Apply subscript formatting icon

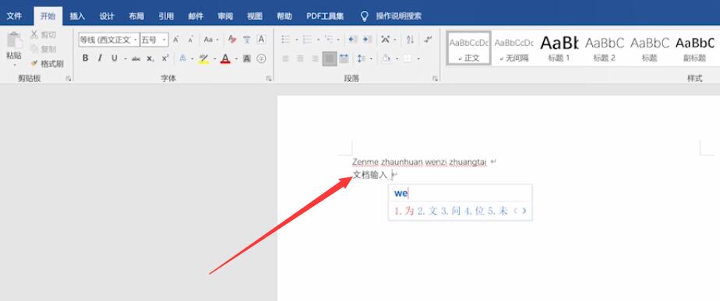pyautogui.click(x=150, y=58)
